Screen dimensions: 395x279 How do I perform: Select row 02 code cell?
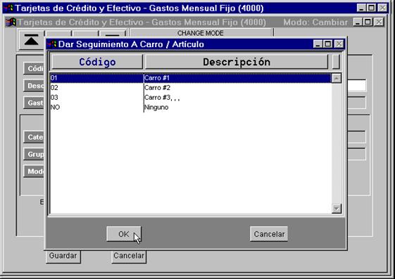coord(96,88)
